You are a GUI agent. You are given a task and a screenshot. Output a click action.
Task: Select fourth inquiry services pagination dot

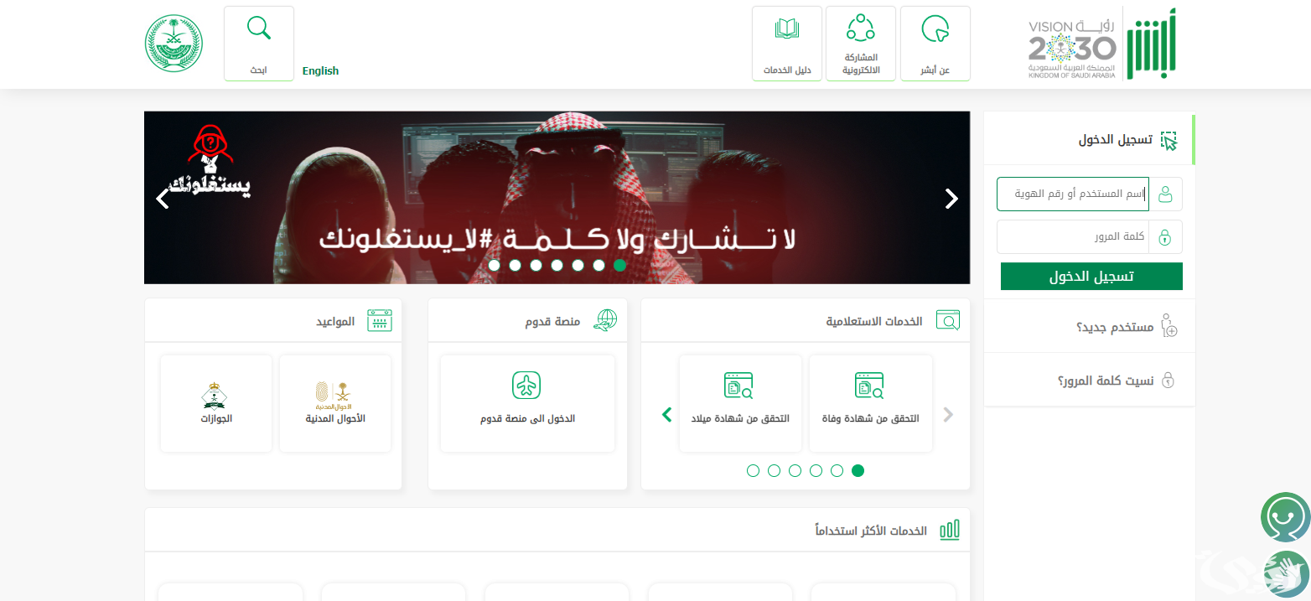pyautogui.click(x=816, y=470)
